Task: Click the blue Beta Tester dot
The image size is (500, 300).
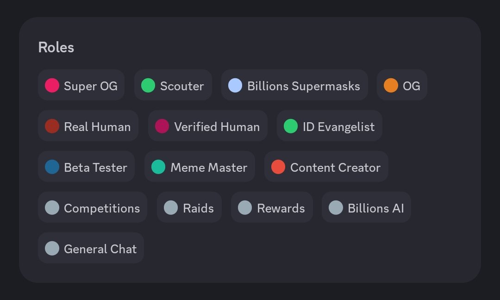Action: [x=52, y=167]
